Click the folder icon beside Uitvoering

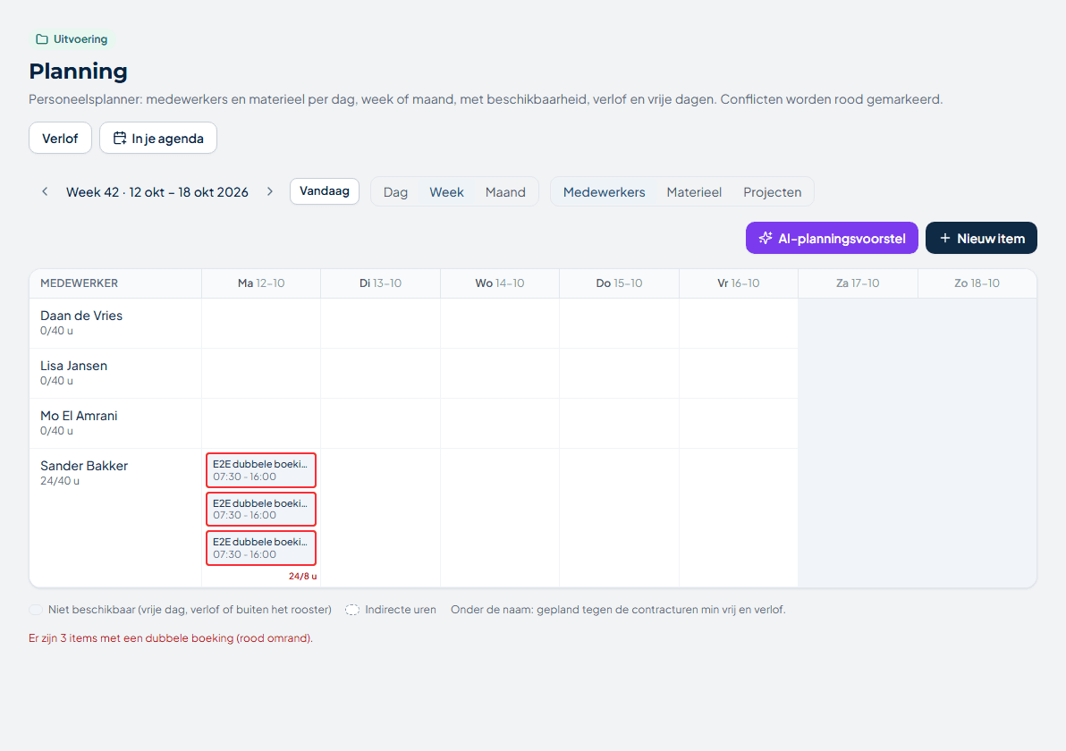[x=41, y=39]
